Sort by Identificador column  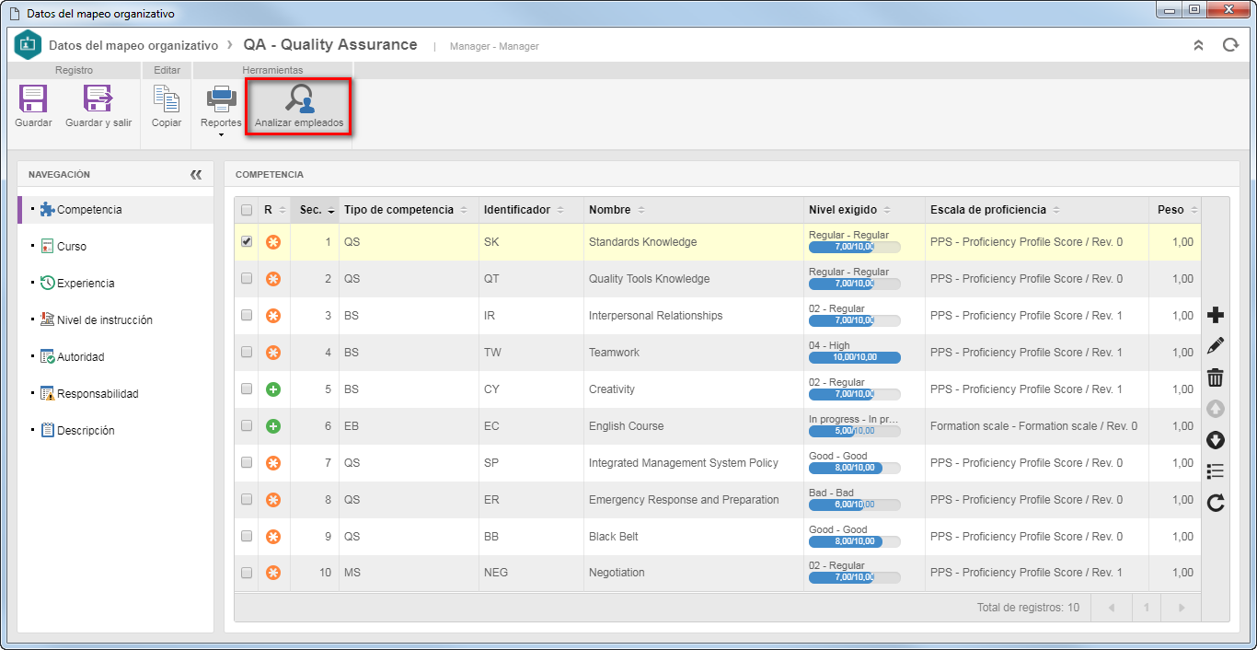tap(531, 210)
